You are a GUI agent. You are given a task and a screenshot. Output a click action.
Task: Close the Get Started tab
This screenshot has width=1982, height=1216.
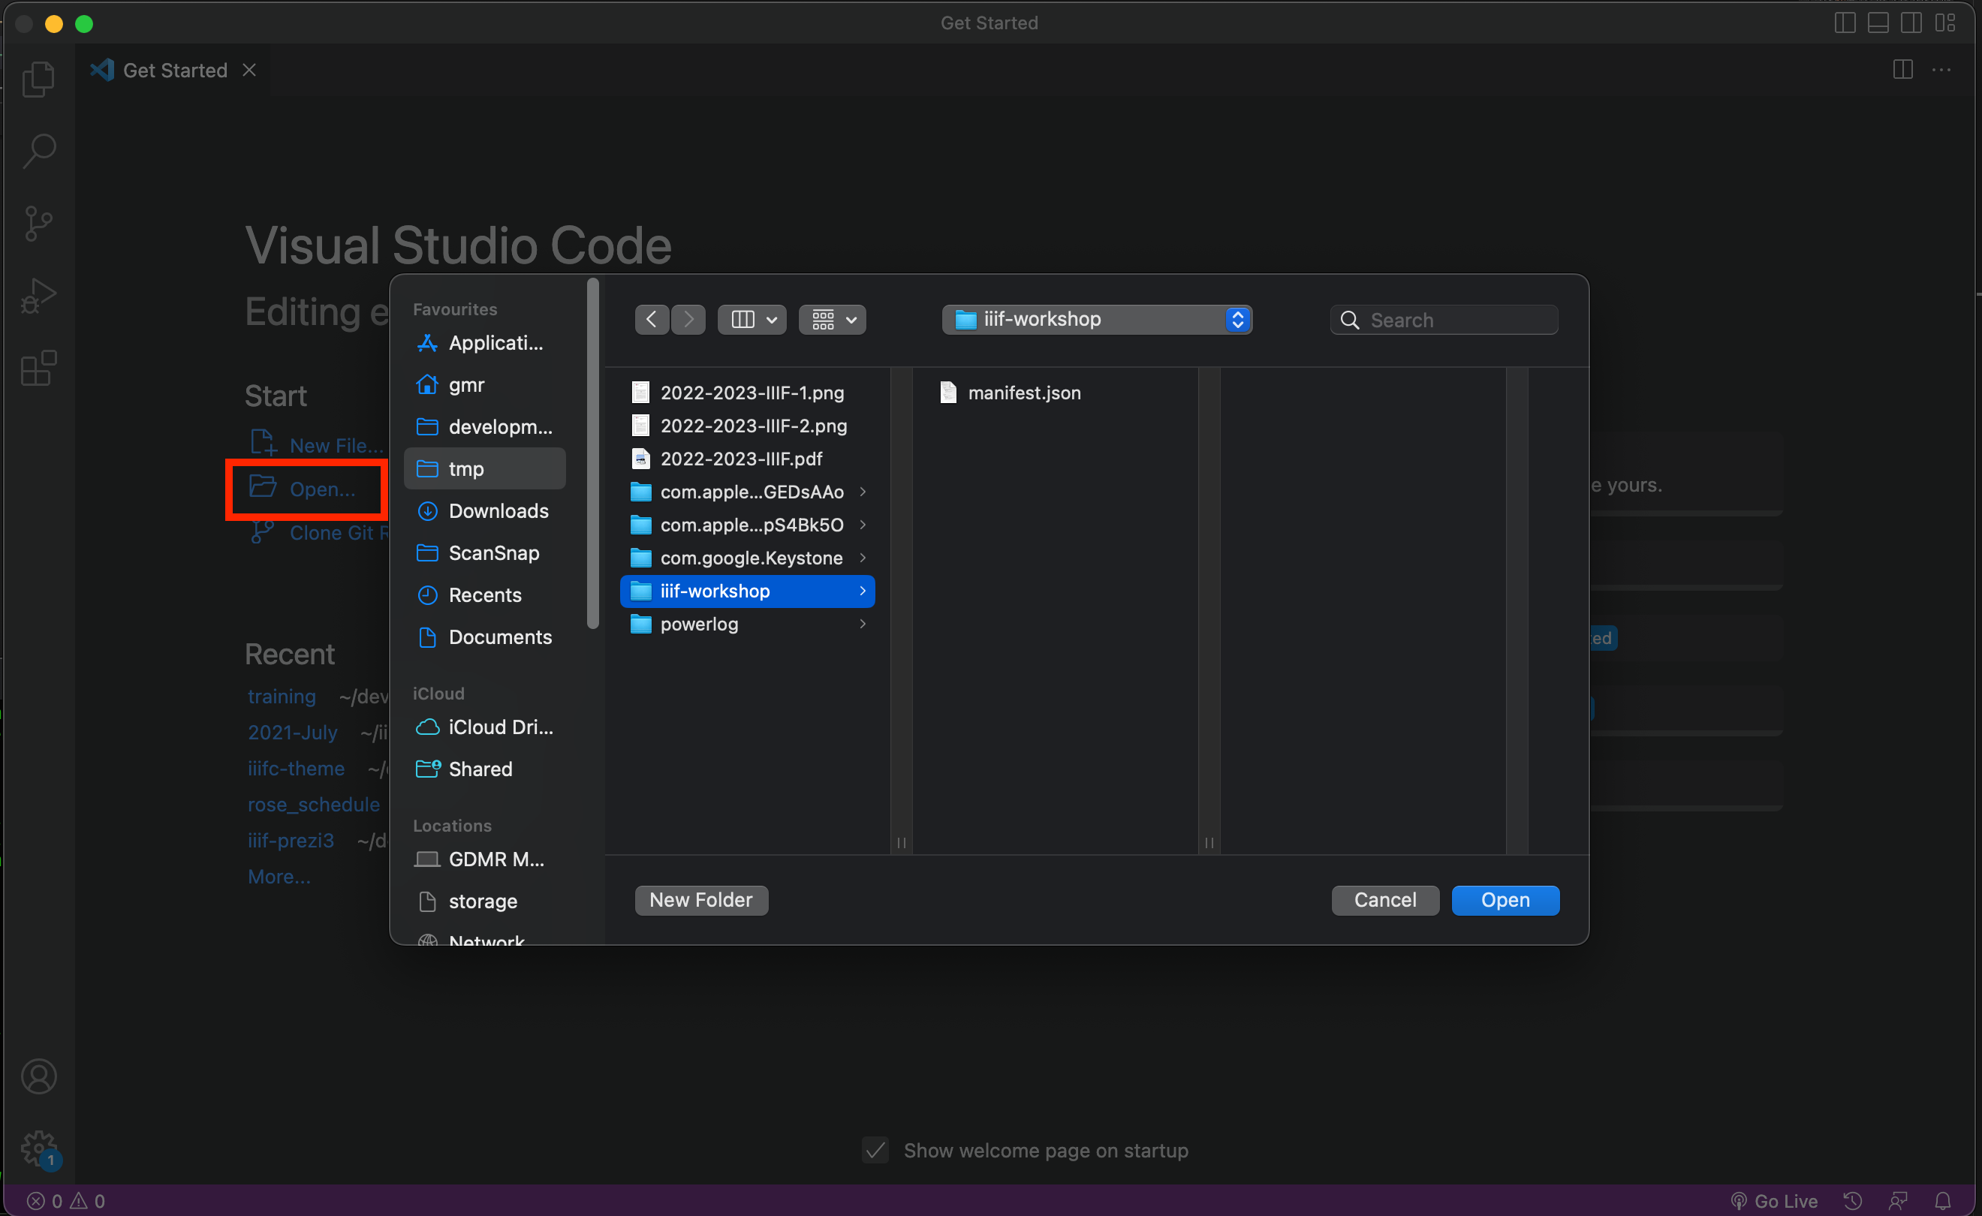pyautogui.click(x=249, y=70)
